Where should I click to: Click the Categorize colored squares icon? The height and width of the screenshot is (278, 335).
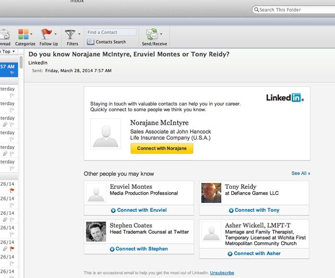tap(23, 35)
